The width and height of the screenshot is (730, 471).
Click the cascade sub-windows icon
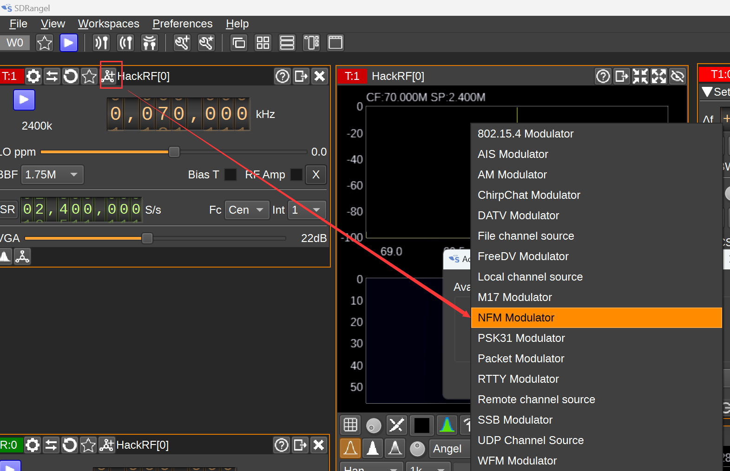(x=239, y=43)
